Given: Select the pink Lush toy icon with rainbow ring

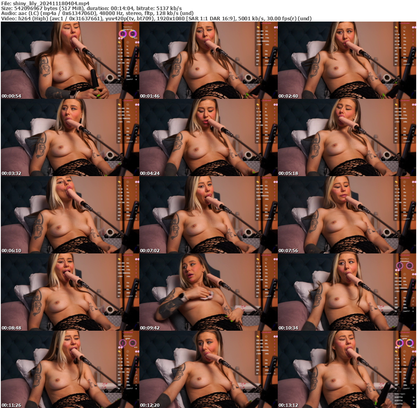Looking at the screenshot, I should [399, 343].
